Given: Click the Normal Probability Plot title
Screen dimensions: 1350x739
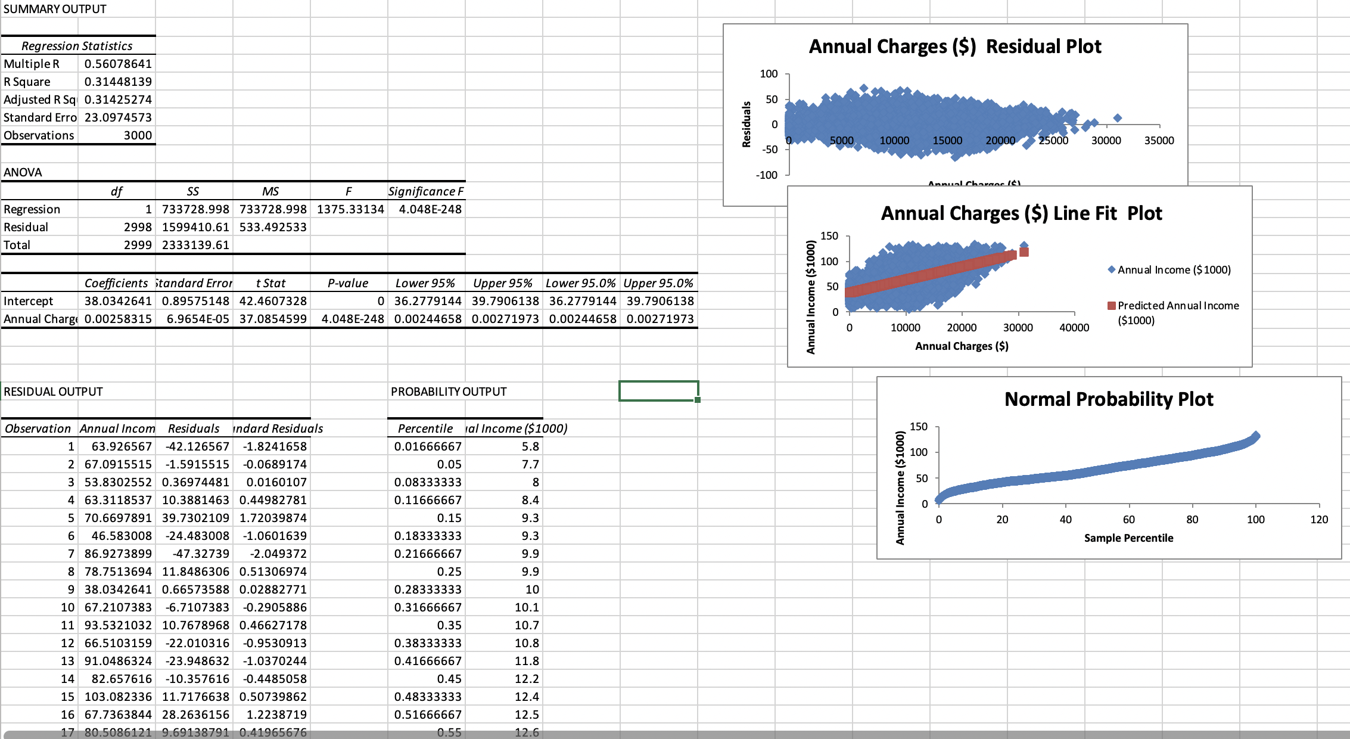Looking at the screenshot, I should [1108, 399].
